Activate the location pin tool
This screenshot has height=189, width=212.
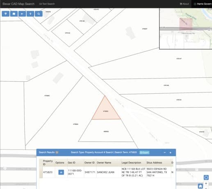[x=30, y=14]
